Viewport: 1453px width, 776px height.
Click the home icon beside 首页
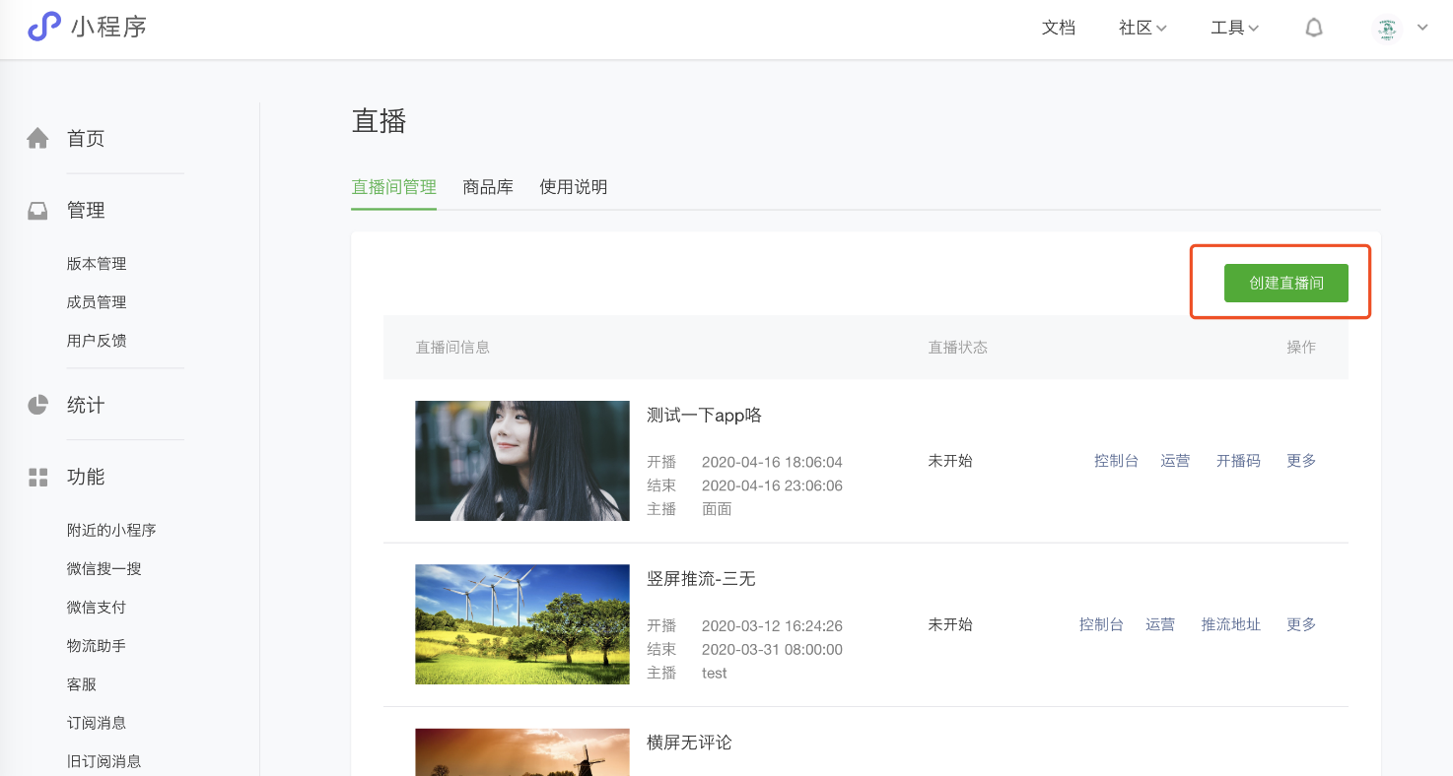pos(37,138)
